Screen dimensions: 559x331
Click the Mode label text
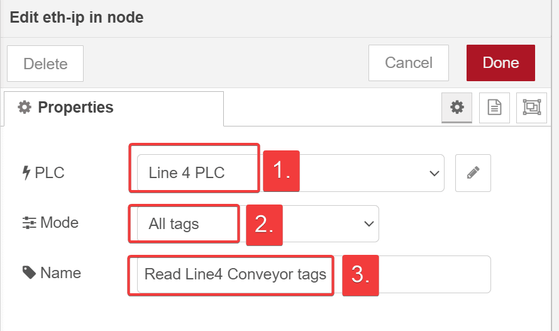(59, 223)
